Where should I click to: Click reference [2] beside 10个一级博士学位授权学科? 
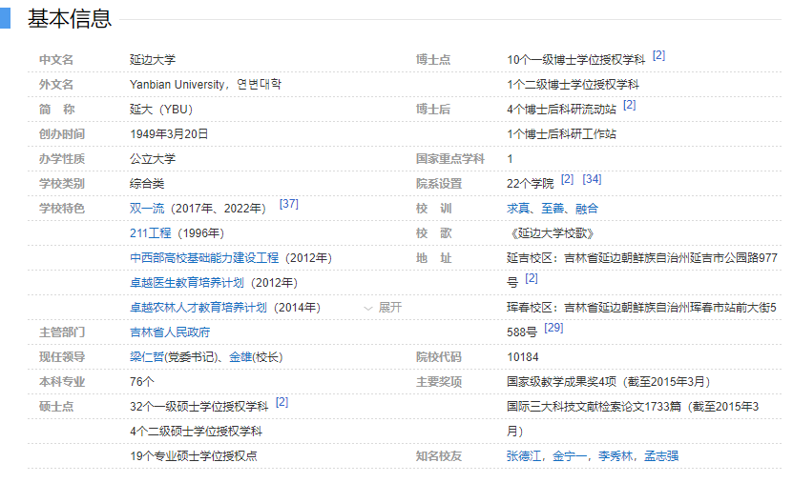point(658,55)
